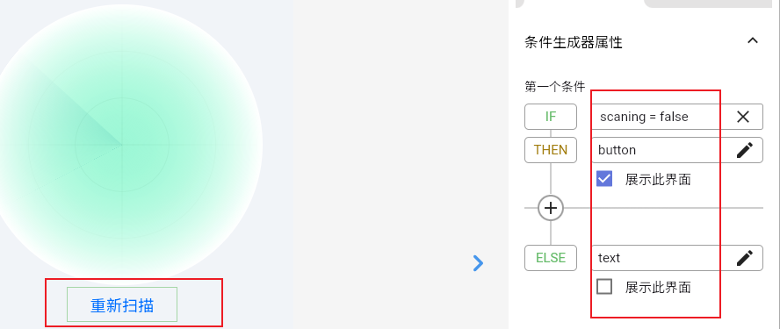Click the green radar scan circle
The image size is (780, 329).
[122, 145]
